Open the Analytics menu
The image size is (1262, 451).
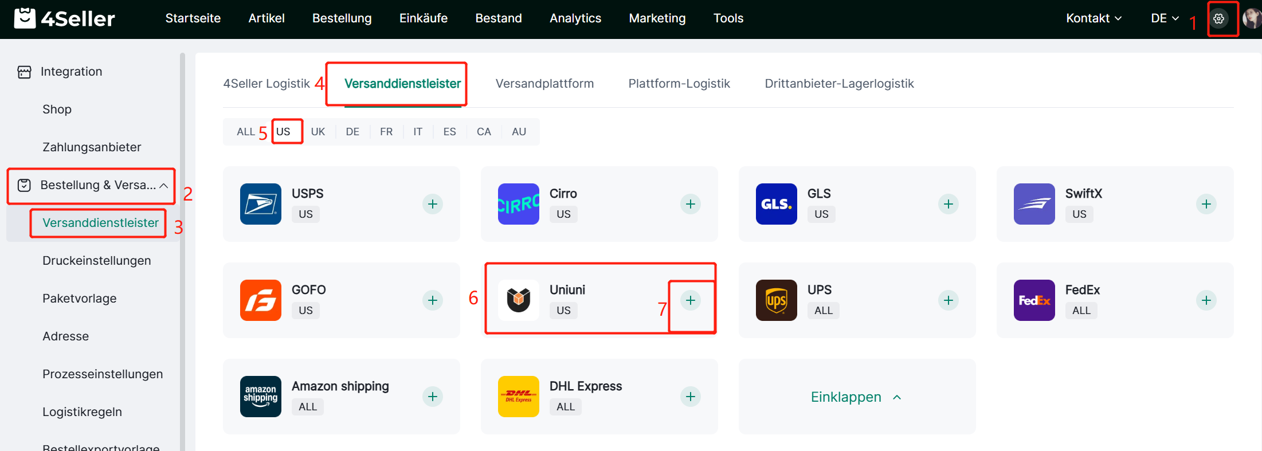(575, 18)
